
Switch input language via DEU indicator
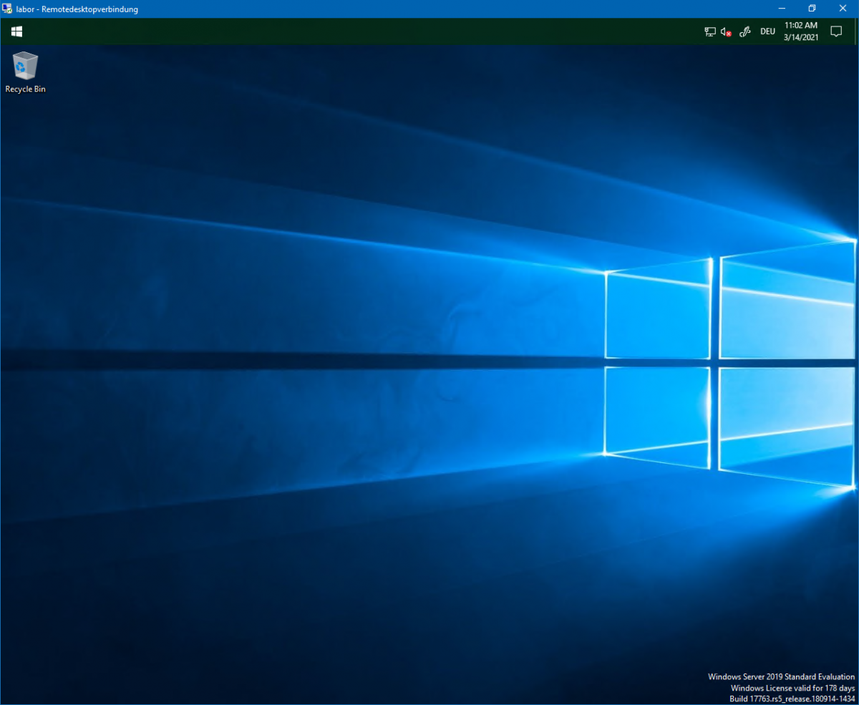point(767,31)
